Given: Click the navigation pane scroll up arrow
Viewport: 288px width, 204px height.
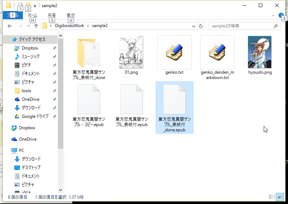Looking at the screenshot, I should point(61,36).
